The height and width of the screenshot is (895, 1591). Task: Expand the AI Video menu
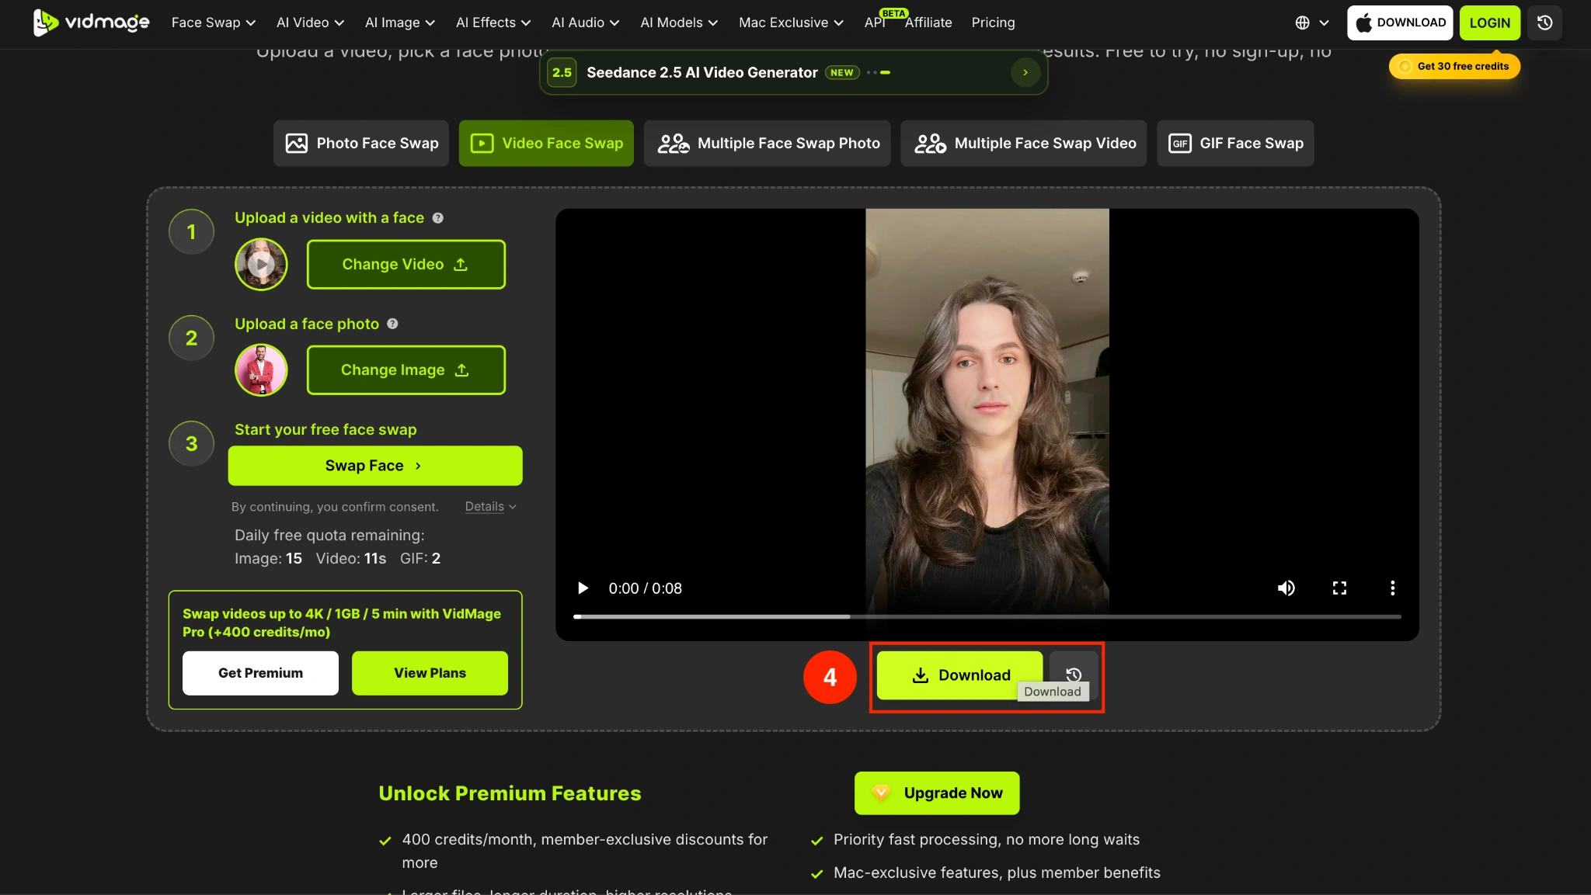click(310, 23)
